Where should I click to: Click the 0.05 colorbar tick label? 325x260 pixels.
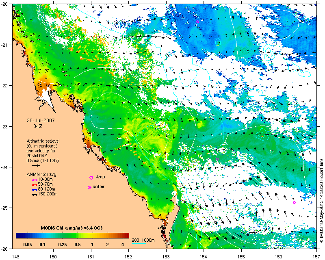[28, 245]
